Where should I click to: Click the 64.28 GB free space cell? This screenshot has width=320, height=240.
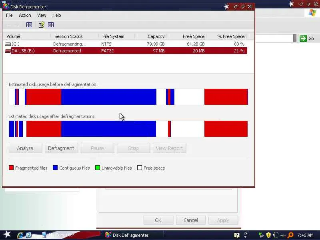[x=196, y=44]
